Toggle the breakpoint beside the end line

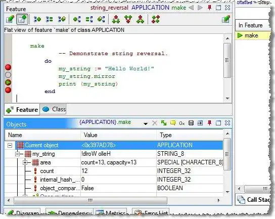pyautogui.click(x=8, y=90)
